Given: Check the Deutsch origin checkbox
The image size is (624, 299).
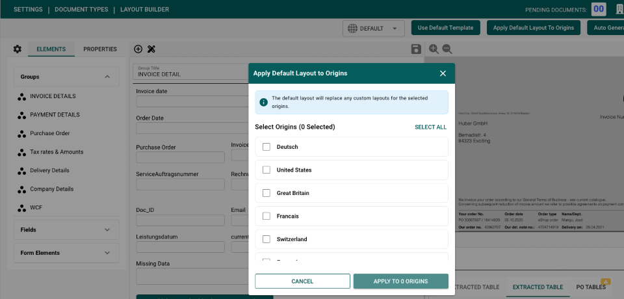Looking at the screenshot, I should coord(266,147).
